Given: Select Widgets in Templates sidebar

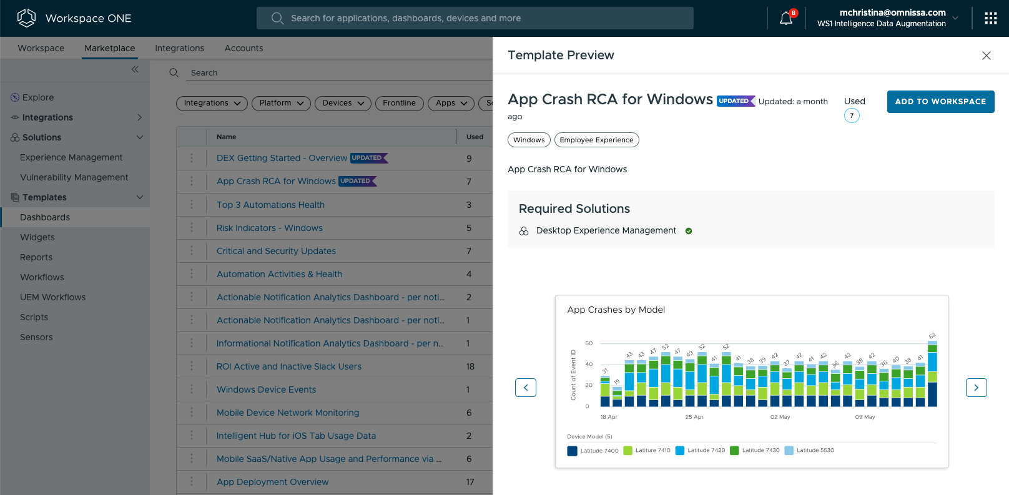Looking at the screenshot, I should coord(37,237).
